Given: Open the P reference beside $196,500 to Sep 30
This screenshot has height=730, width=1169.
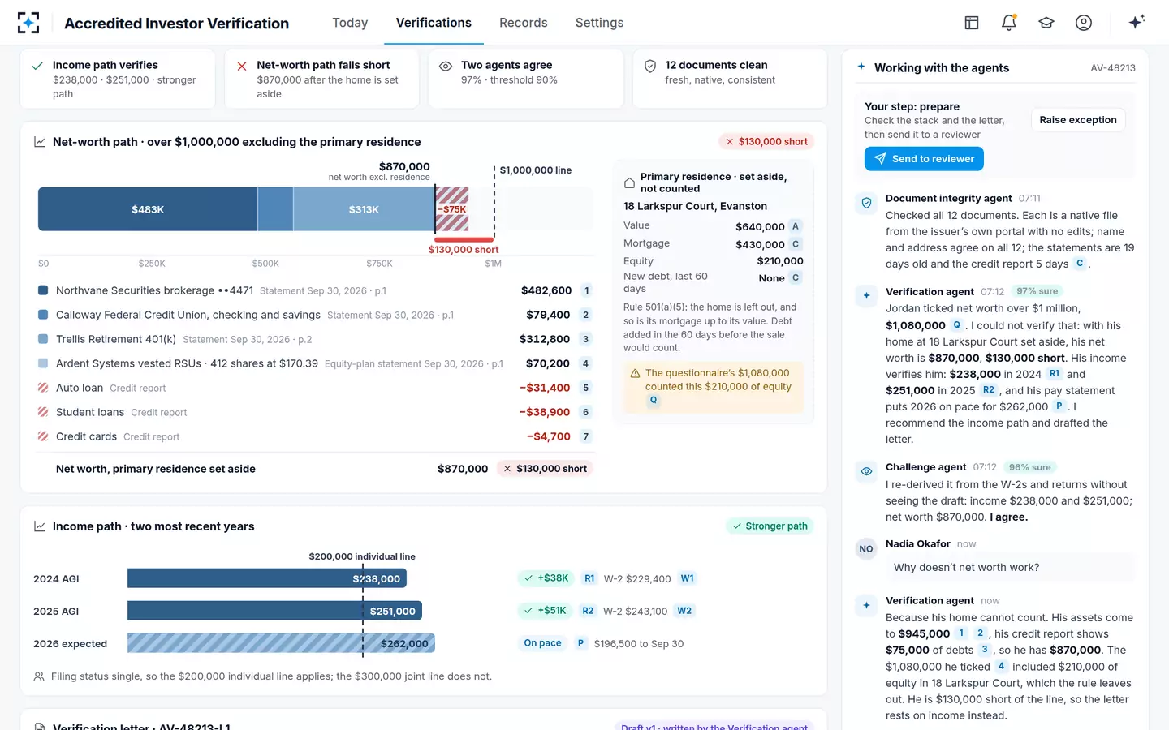Looking at the screenshot, I should click(x=581, y=643).
